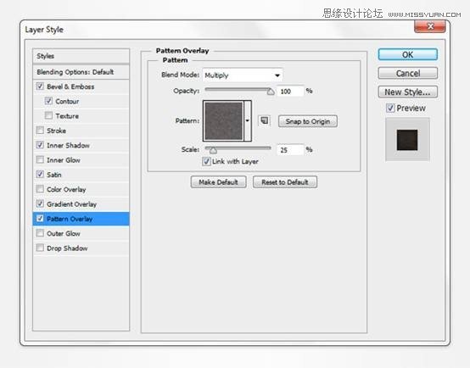
Task: Close the Layer Style dialog
Action: coord(430,26)
